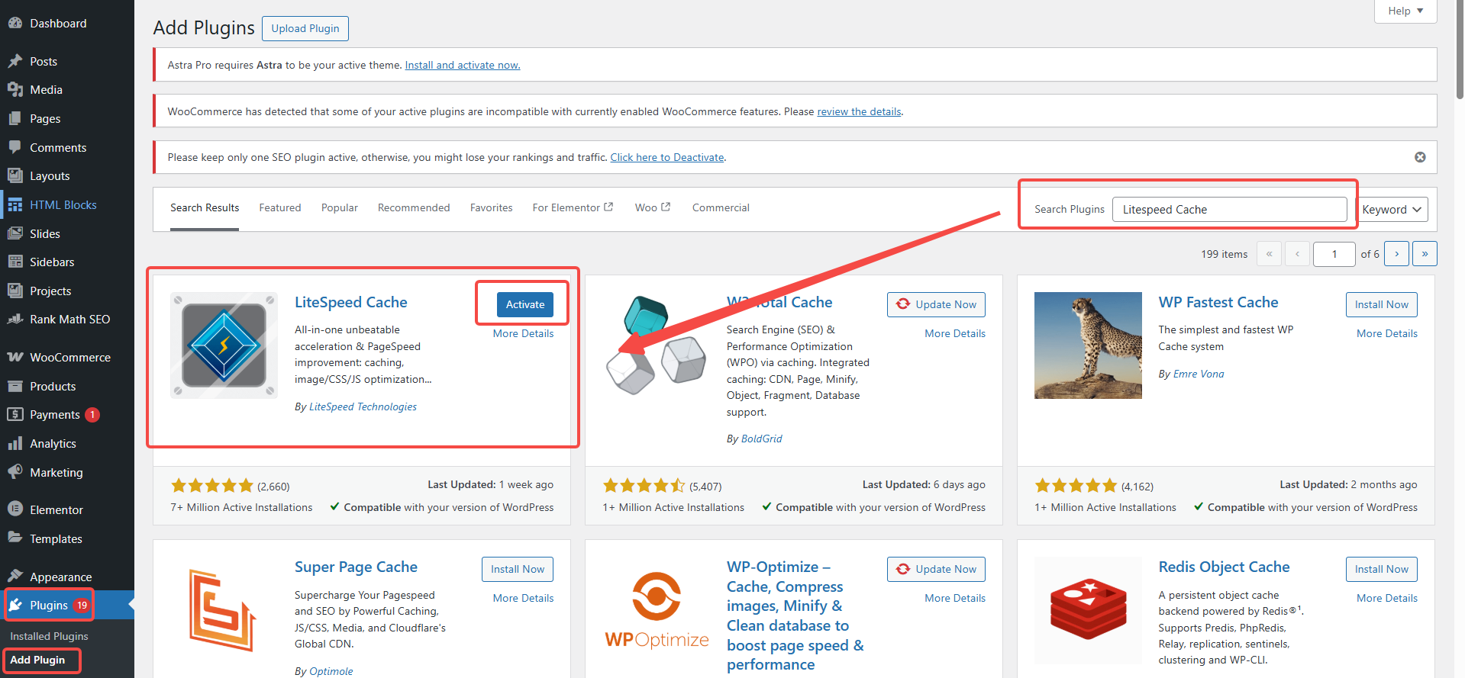Switch to the Popular tab
This screenshot has width=1465, height=678.
(340, 207)
